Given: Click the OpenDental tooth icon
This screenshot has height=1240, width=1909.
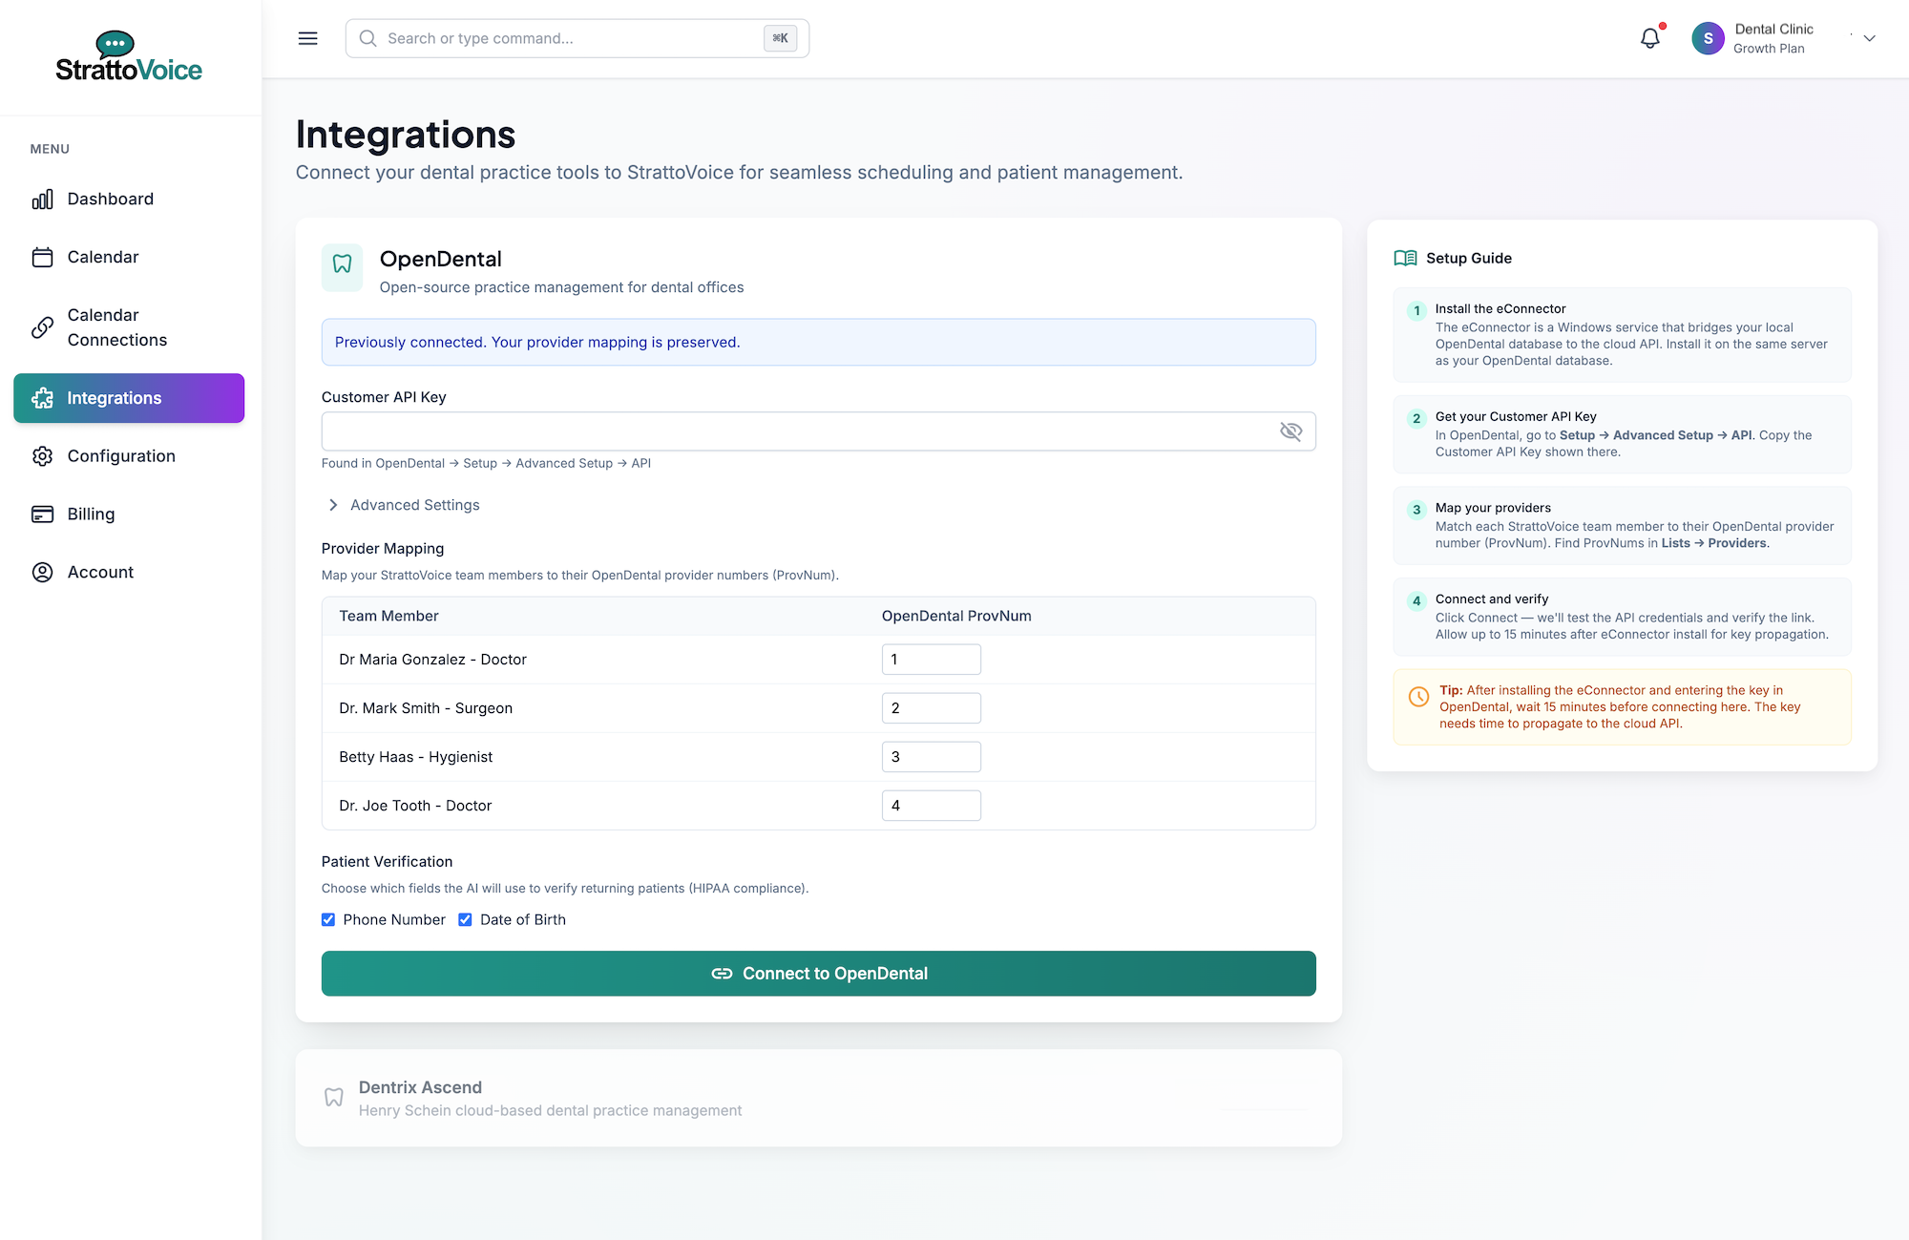Looking at the screenshot, I should click(342, 265).
